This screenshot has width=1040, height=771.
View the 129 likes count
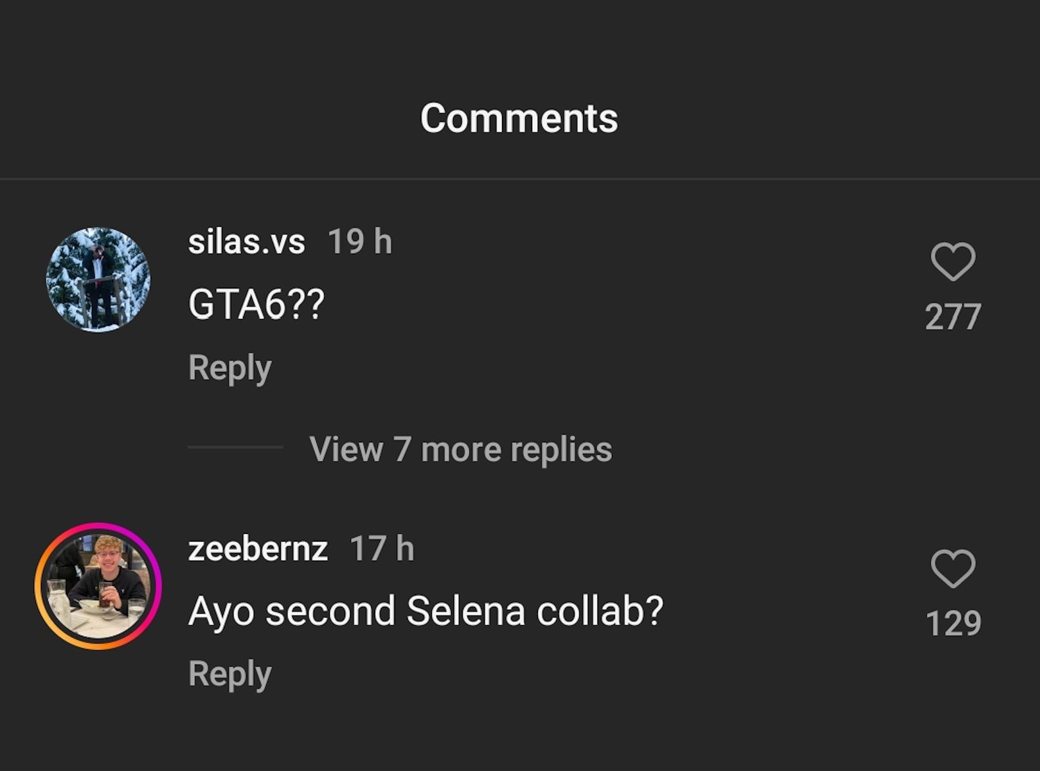953,623
